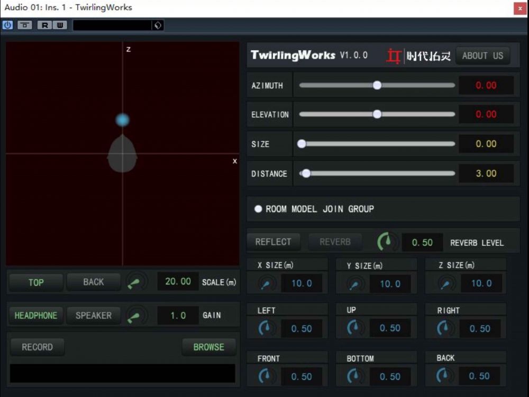Screen dimensions: 529x397
Task: Click the BROWSE button
Action: pos(208,347)
